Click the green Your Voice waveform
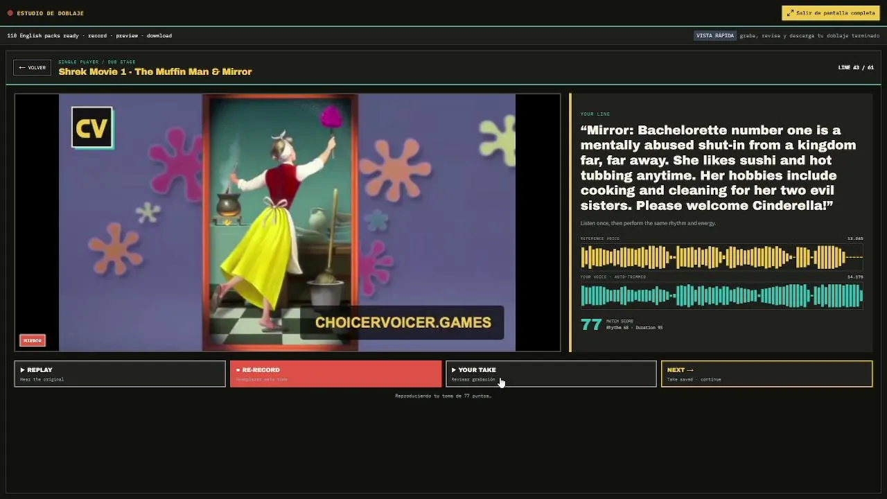The image size is (887, 499). (721, 296)
